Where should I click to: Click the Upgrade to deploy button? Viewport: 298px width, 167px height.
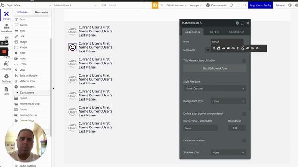tap(261, 5)
